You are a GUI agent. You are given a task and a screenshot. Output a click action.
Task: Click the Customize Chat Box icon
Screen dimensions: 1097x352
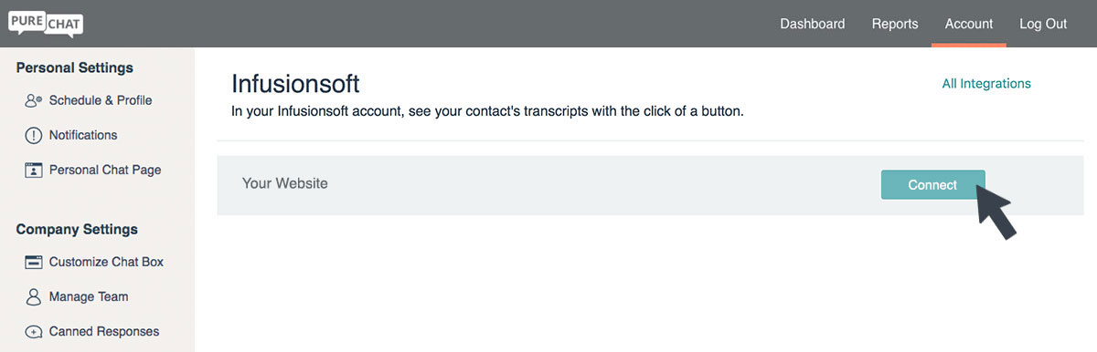(34, 263)
